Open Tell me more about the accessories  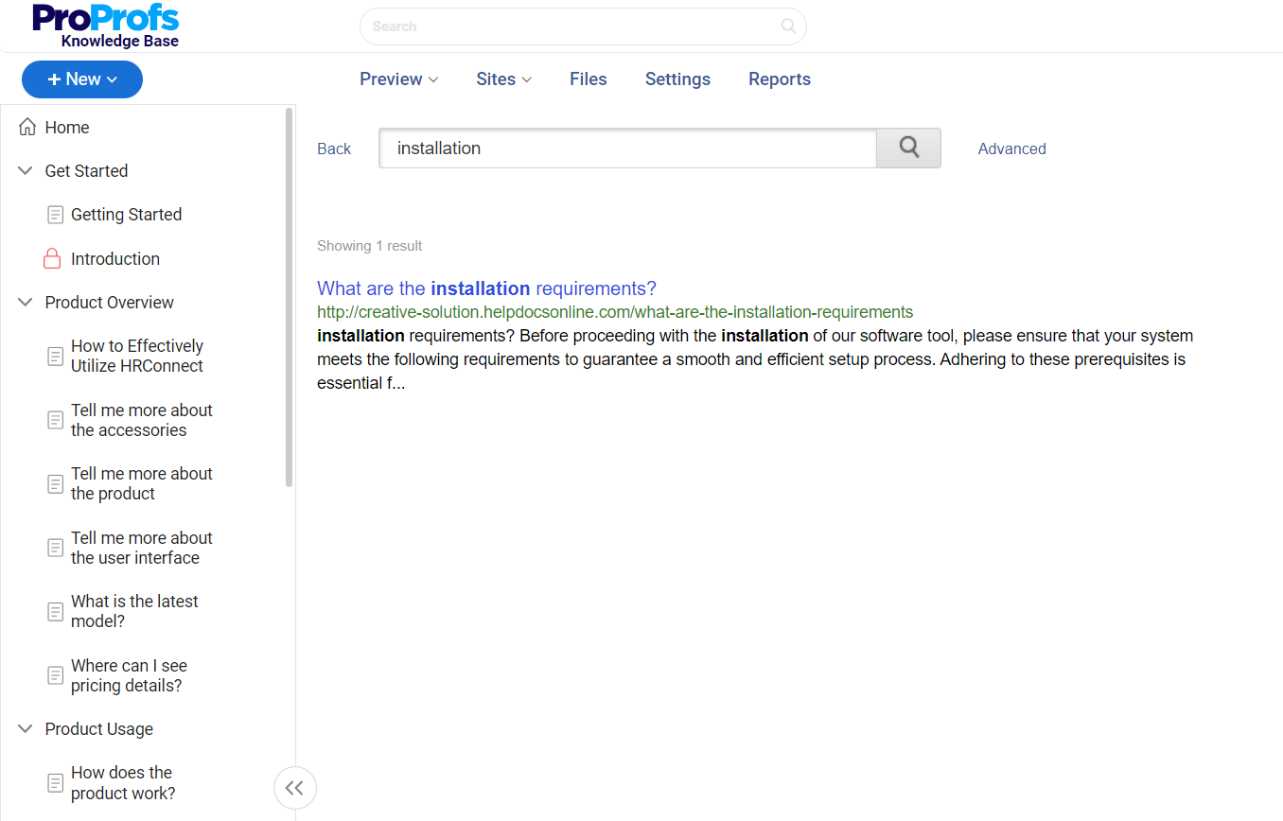(x=142, y=420)
